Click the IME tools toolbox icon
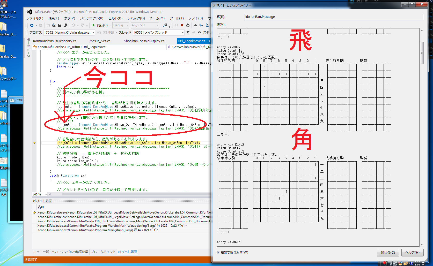 [x=406, y=263]
